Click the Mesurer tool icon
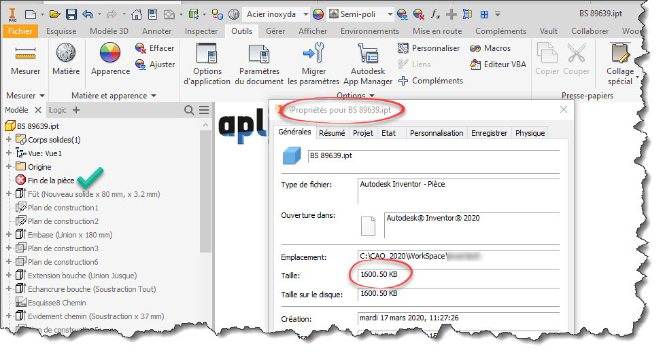 tap(25, 55)
